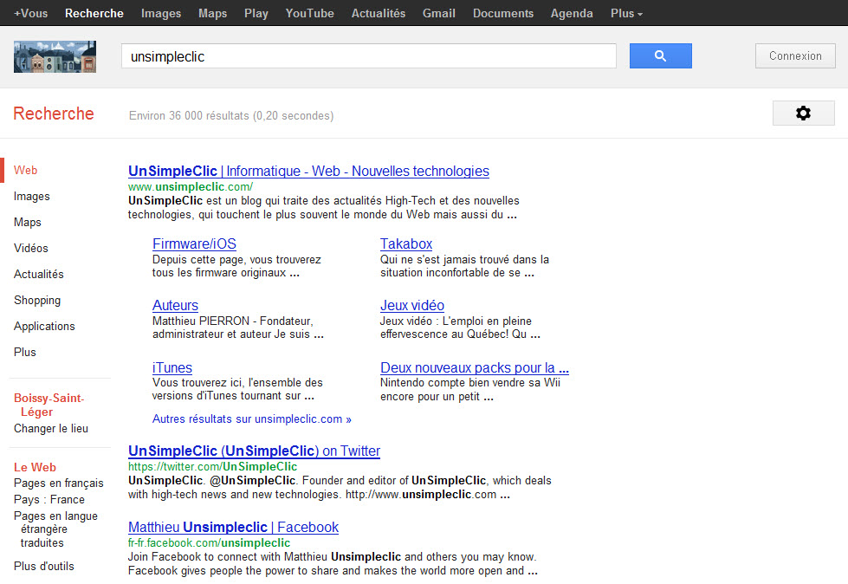Click the blue search magnifier button
848x584 pixels.
660,55
